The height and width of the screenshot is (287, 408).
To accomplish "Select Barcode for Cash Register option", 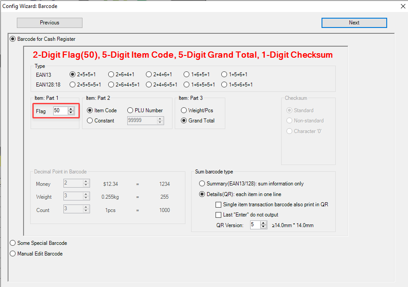I will click(12, 39).
